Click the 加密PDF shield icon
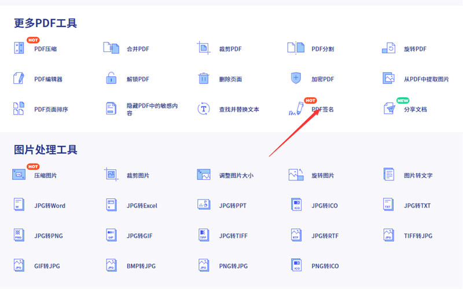The width and height of the screenshot is (463, 289). (296, 79)
